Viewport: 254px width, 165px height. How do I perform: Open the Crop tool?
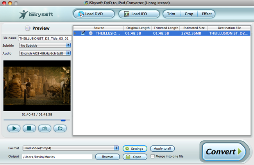point(189,14)
